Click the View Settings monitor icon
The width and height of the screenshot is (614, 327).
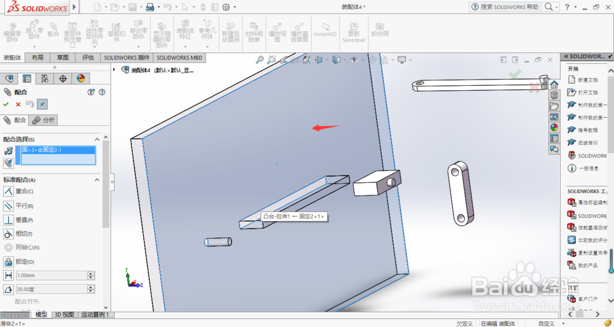pyautogui.click(x=402, y=60)
